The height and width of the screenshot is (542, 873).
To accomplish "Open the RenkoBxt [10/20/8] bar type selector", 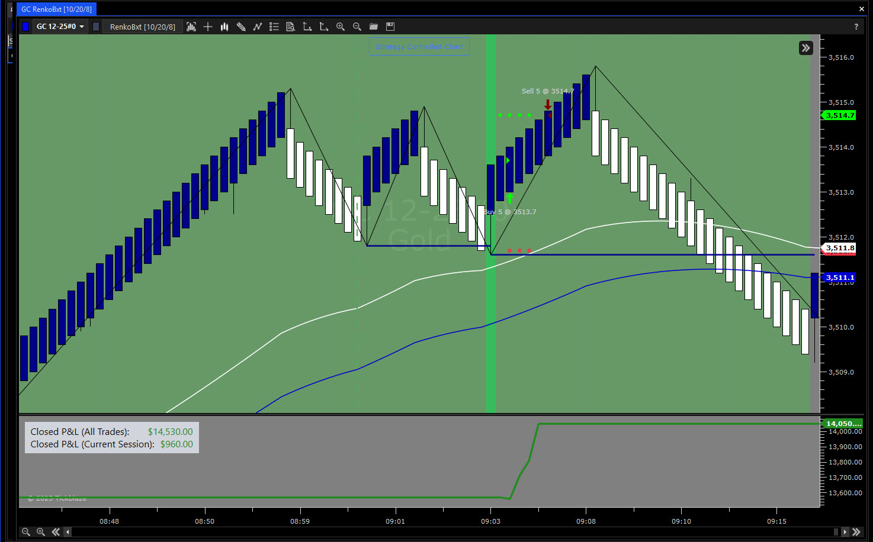I will (x=142, y=27).
